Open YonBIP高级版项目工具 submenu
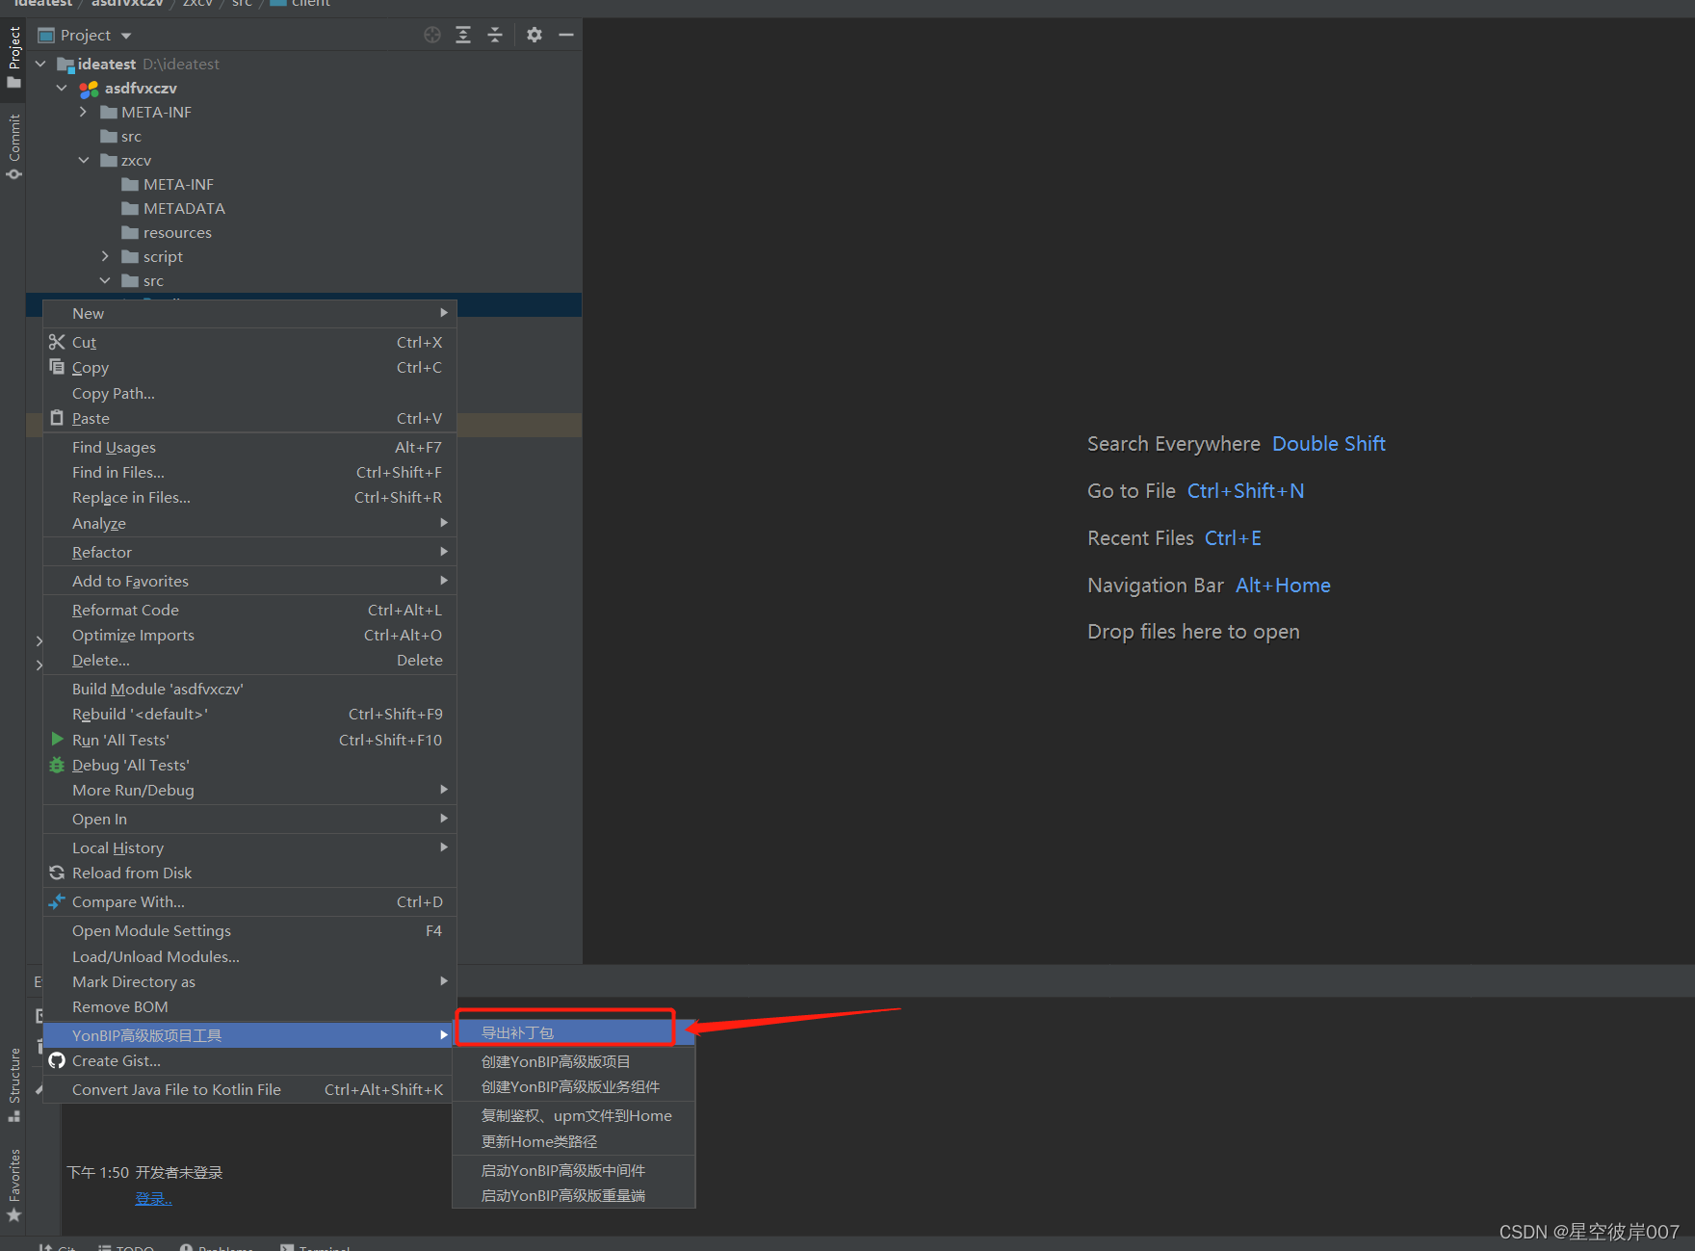The width and height of the screenshot is (1695, 1251). coord(249,1035)
